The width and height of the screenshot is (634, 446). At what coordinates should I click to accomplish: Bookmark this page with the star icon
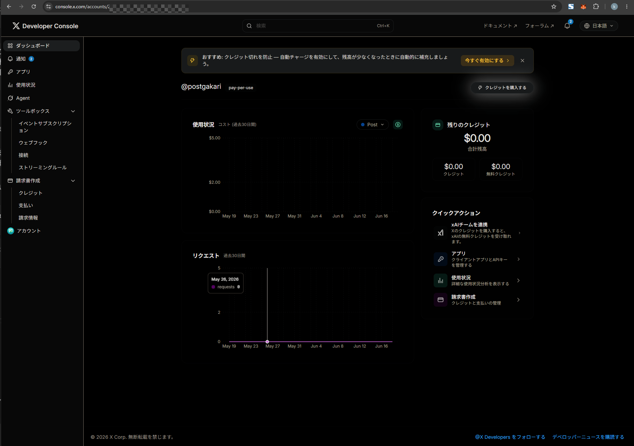(554, 7)
